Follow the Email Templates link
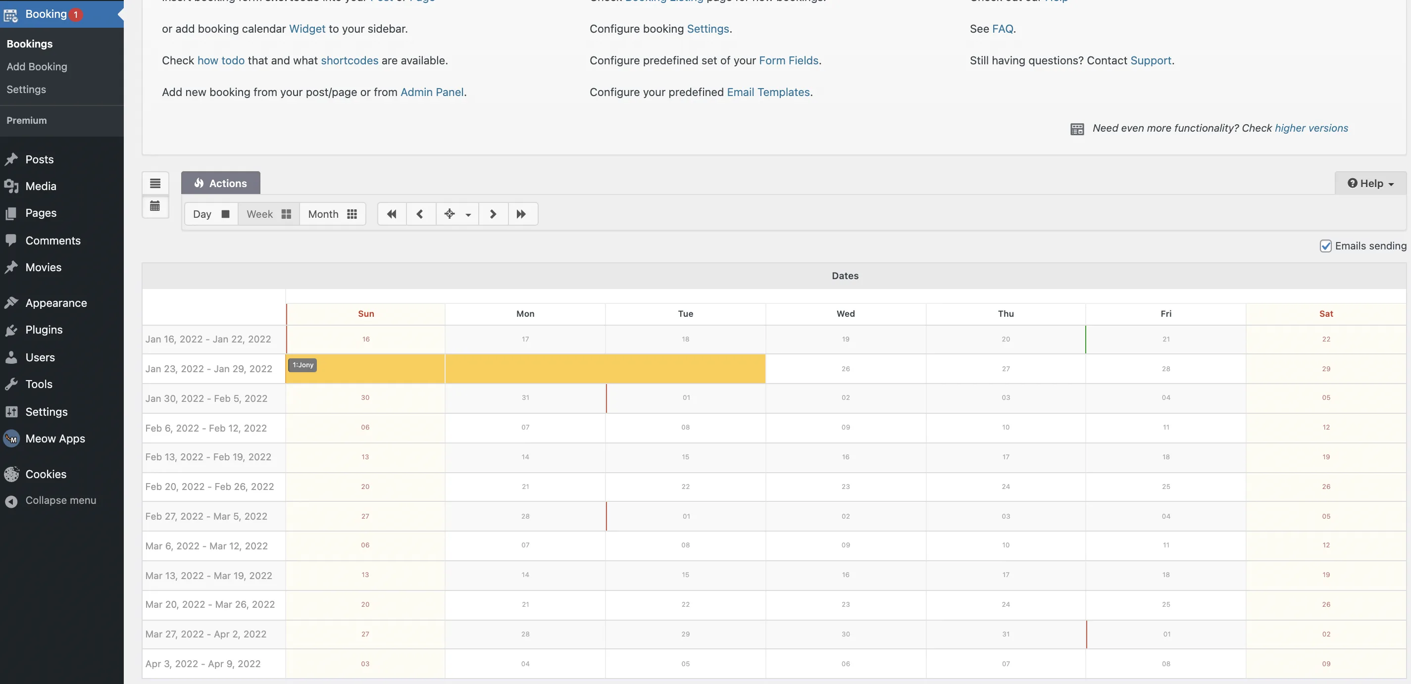 pos(768,92)
